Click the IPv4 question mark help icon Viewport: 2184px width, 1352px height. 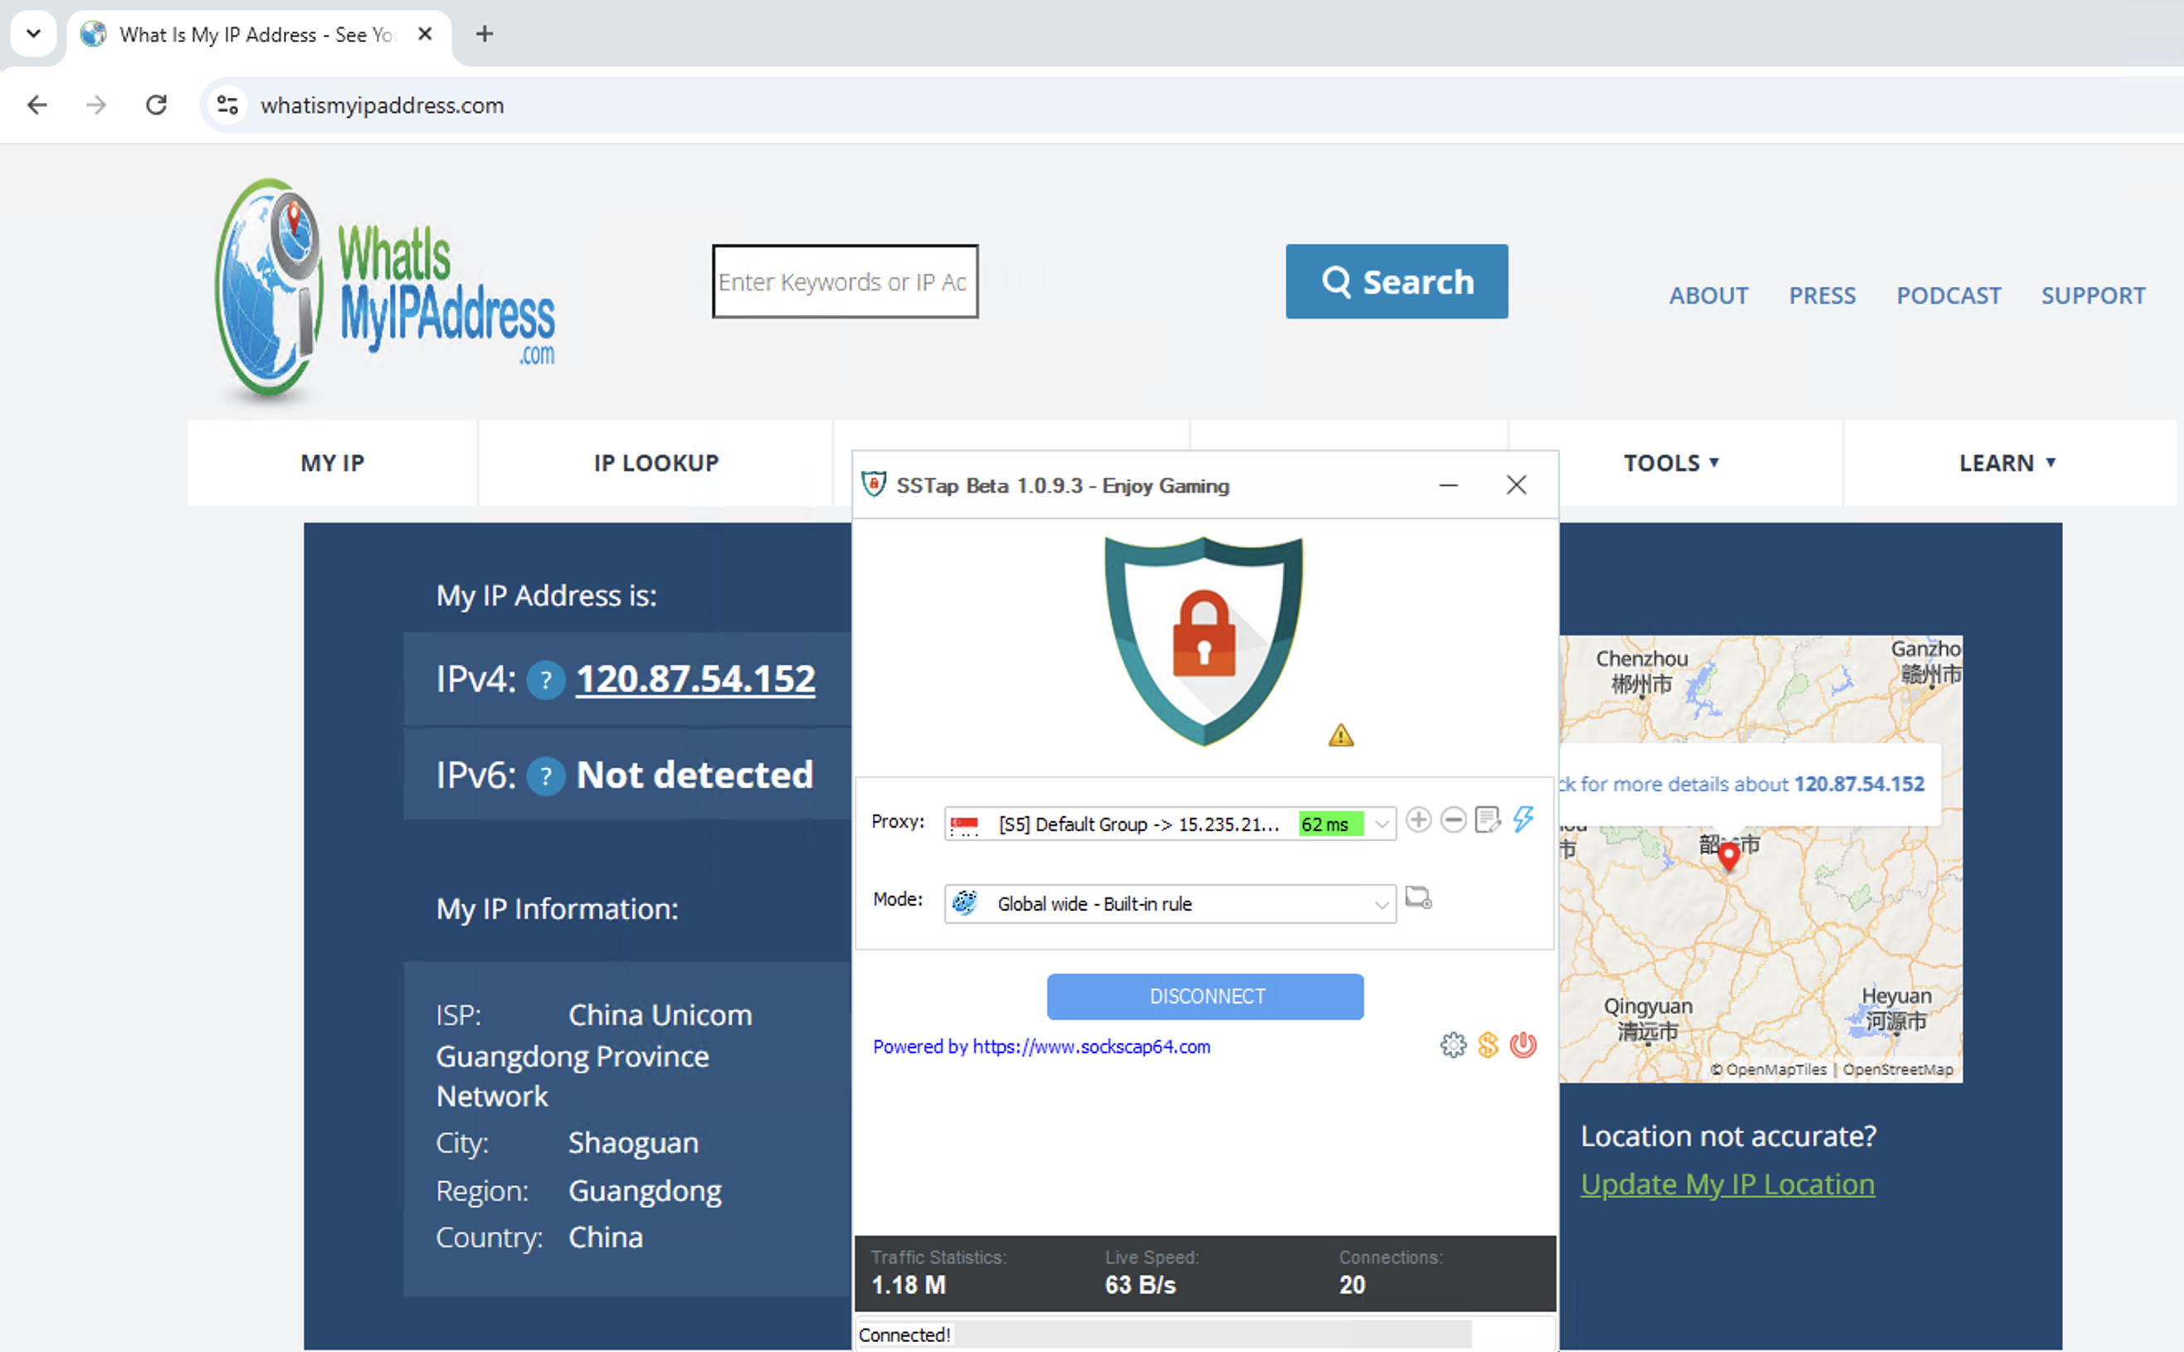tap(545, 680)
